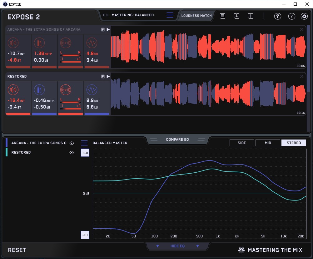
Task: Open the Mastering The Mix logo link
Action: 271,250
